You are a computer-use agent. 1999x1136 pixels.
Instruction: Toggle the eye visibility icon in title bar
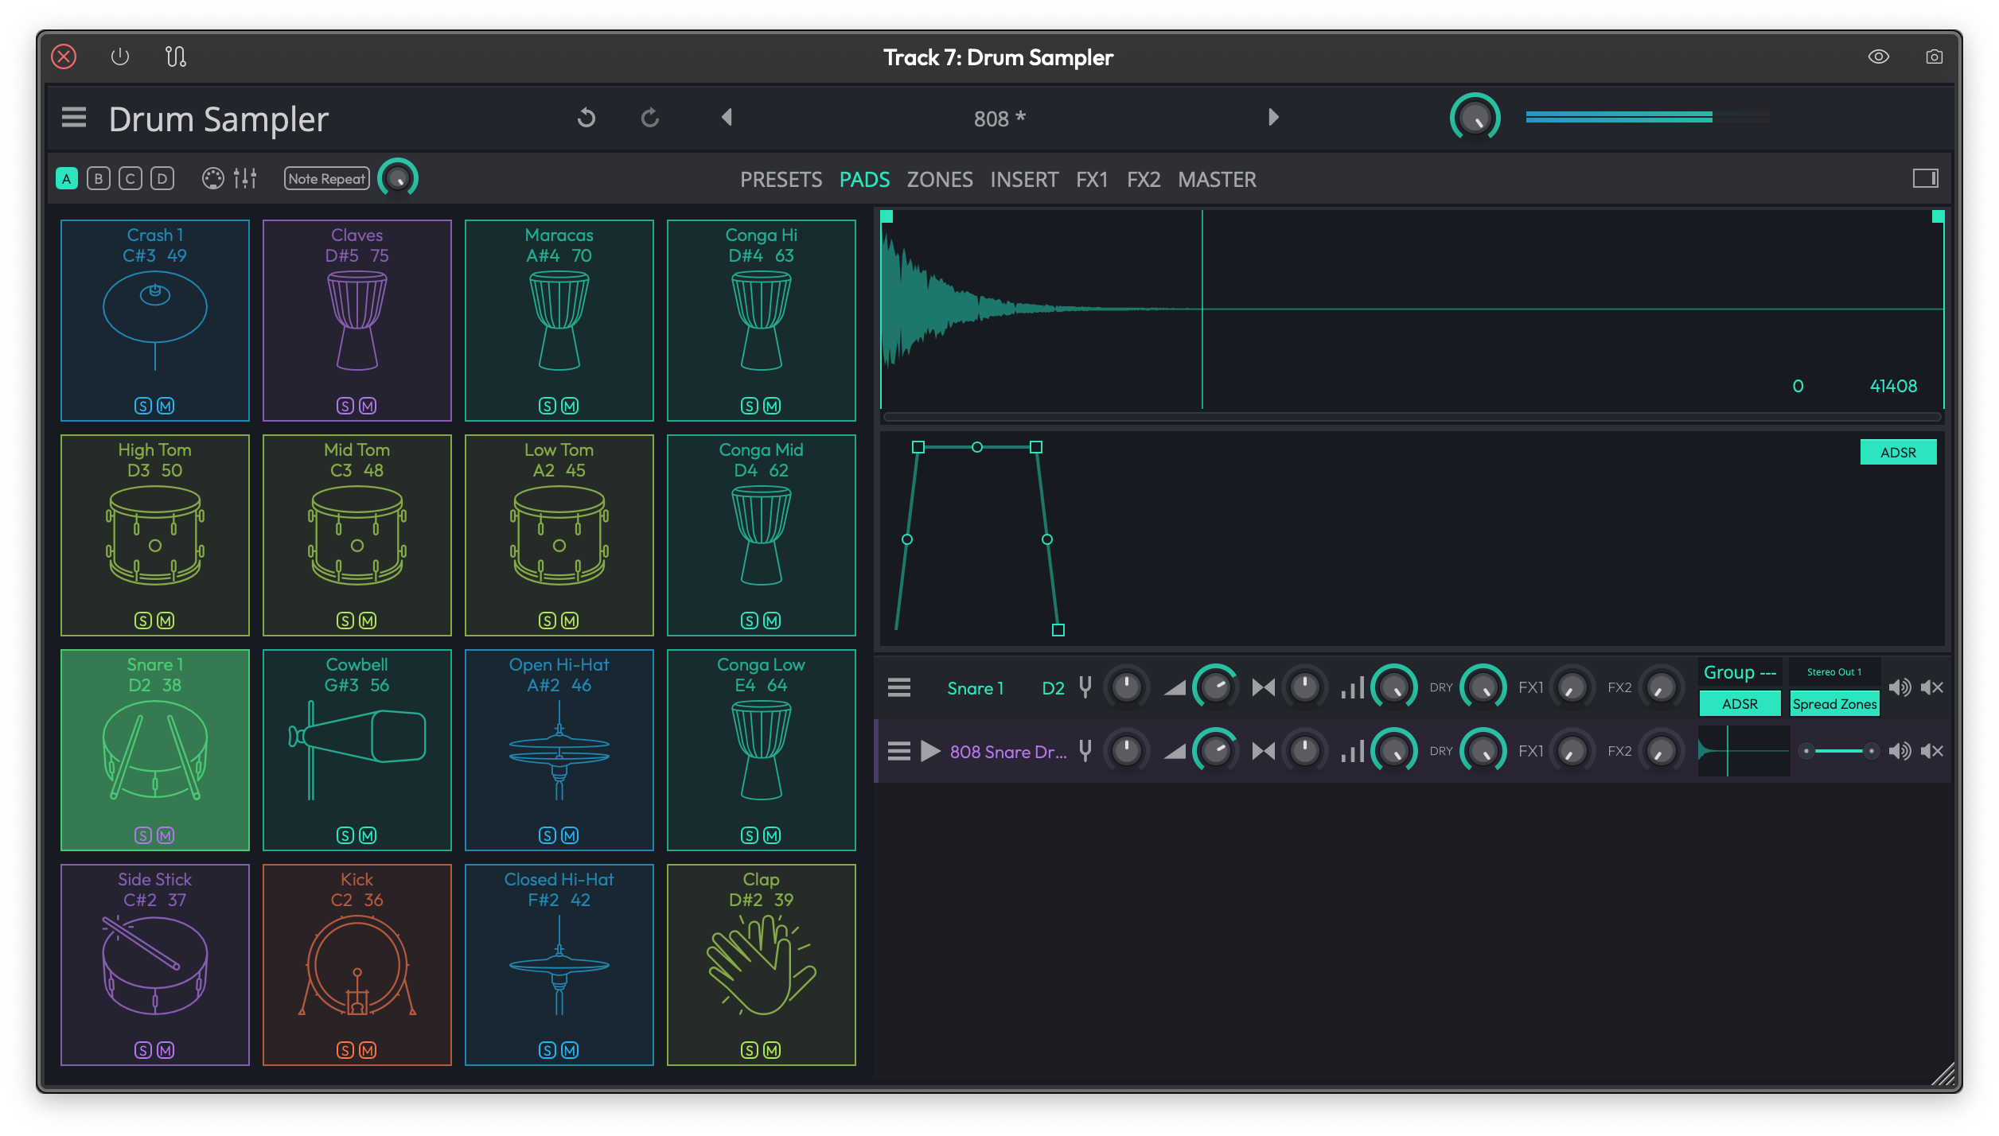pyautogui.click(x=1879, y=56)
